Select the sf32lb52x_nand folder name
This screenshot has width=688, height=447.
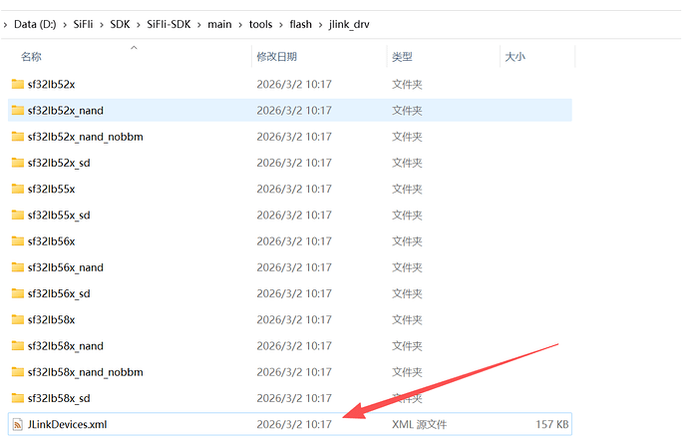[x=66, y=111]
